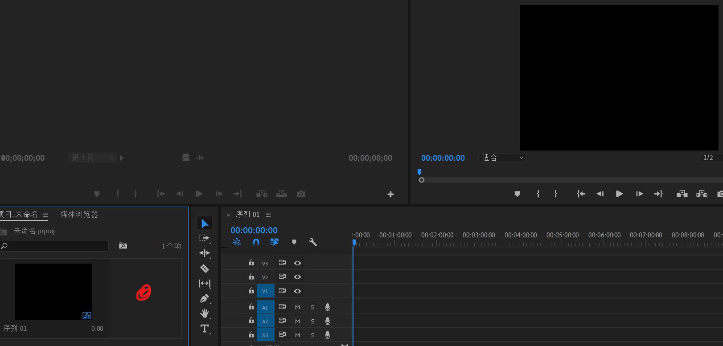
Task: Mute the A3 audio track
Action: click(297, 335)
